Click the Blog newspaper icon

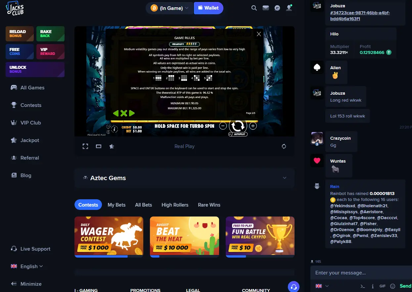(14, 175)
